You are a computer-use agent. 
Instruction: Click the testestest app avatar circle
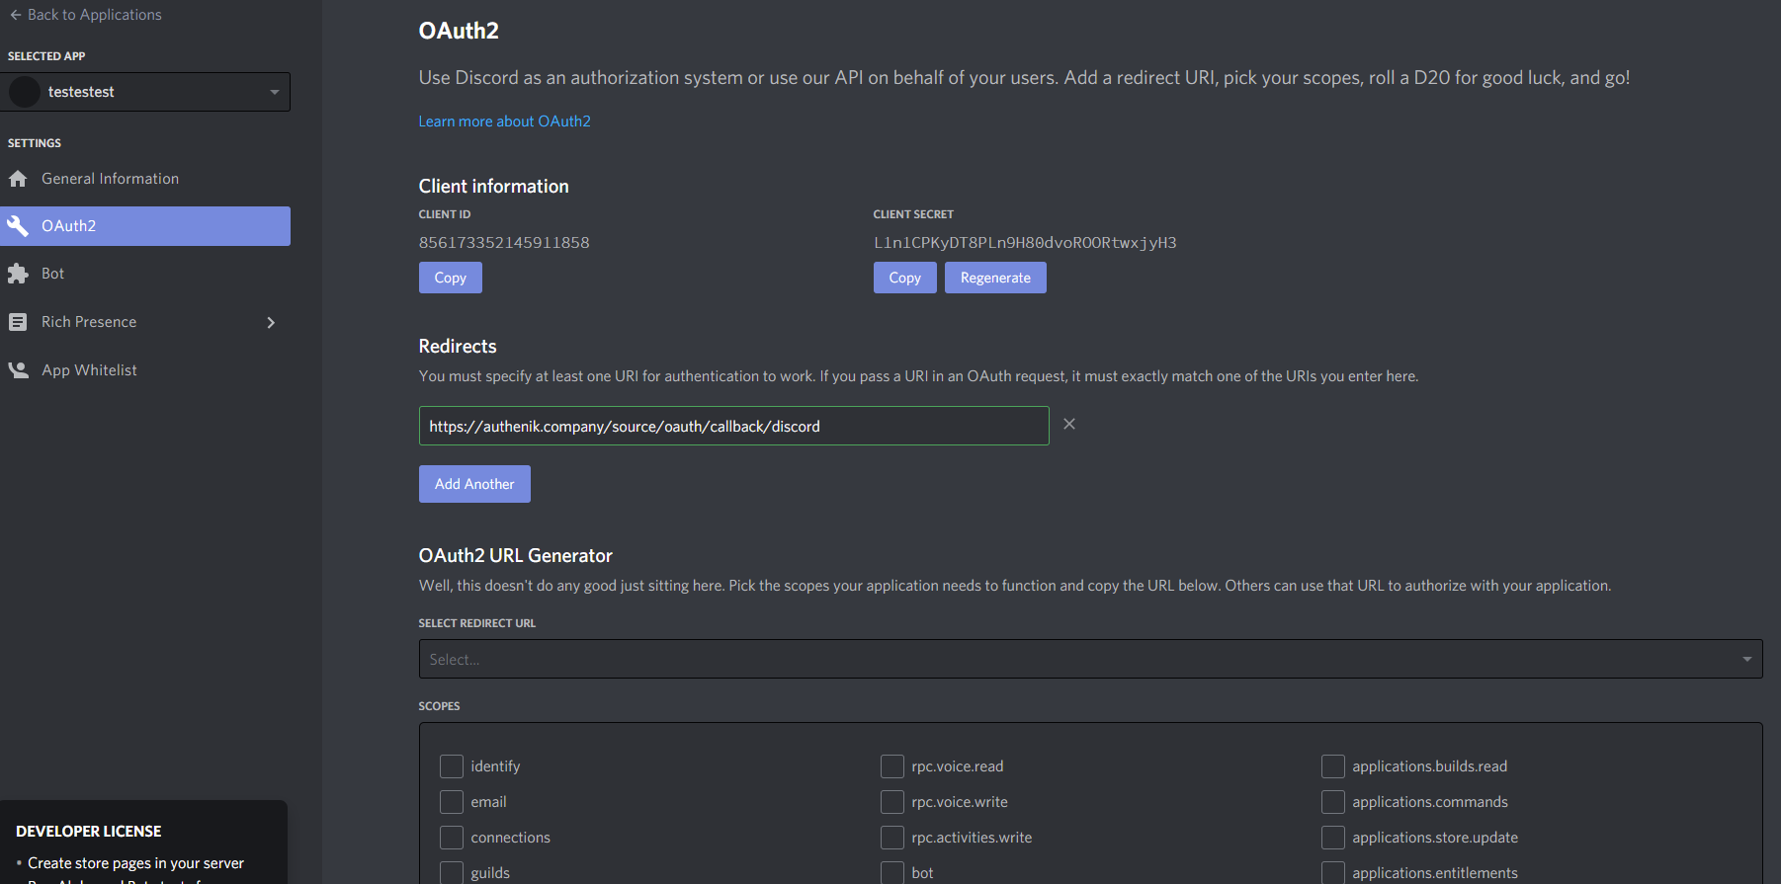pos(25,92)
